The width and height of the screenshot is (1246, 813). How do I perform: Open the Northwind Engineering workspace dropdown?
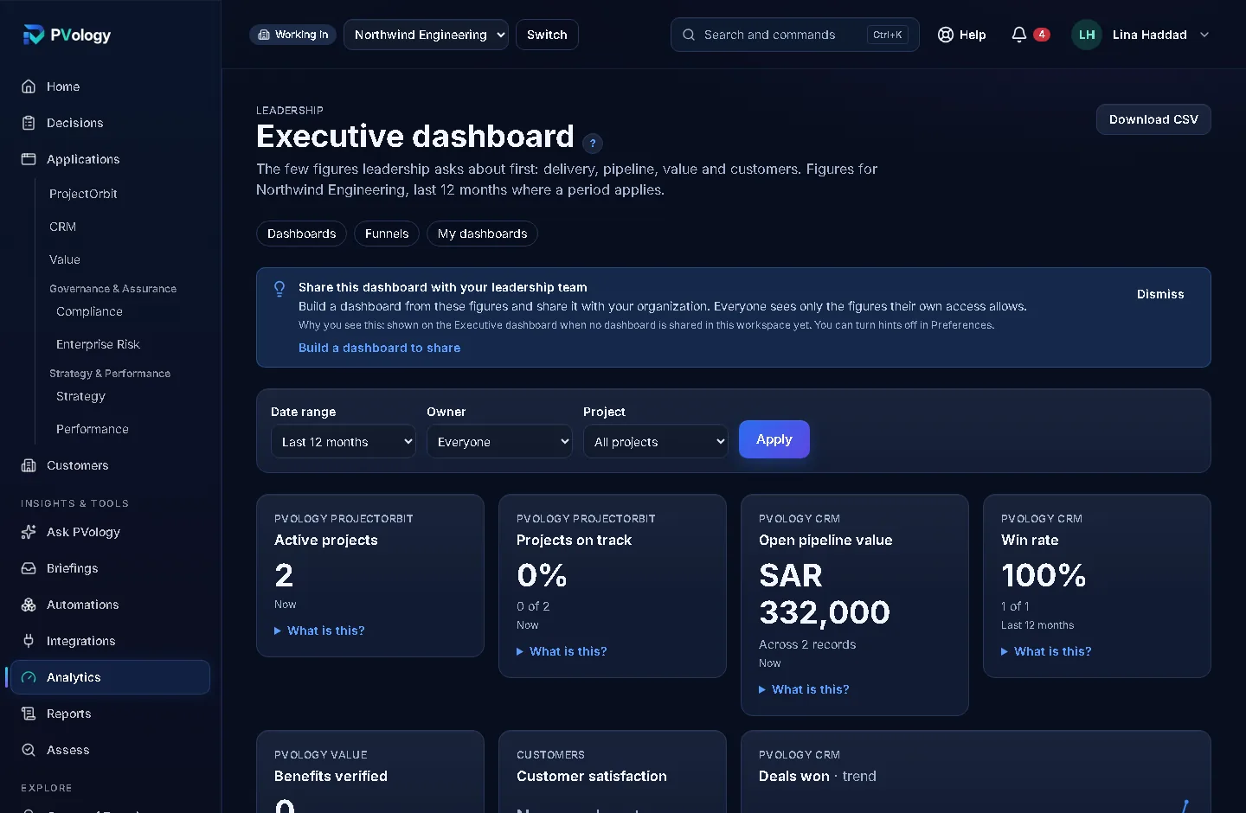(426, 35)
